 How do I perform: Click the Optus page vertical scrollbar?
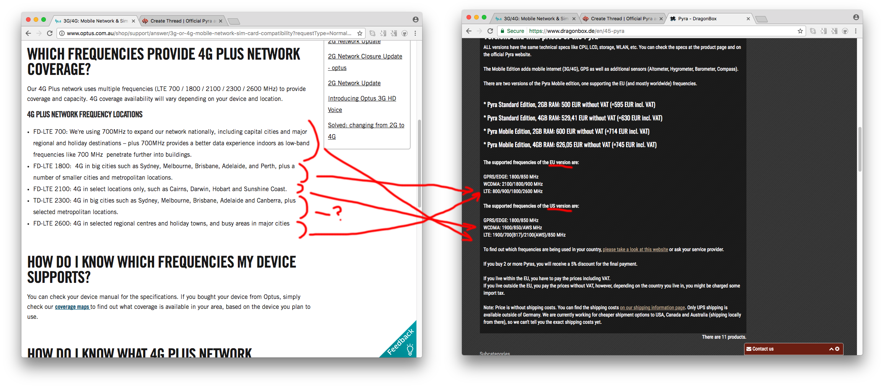click(419, 164)
